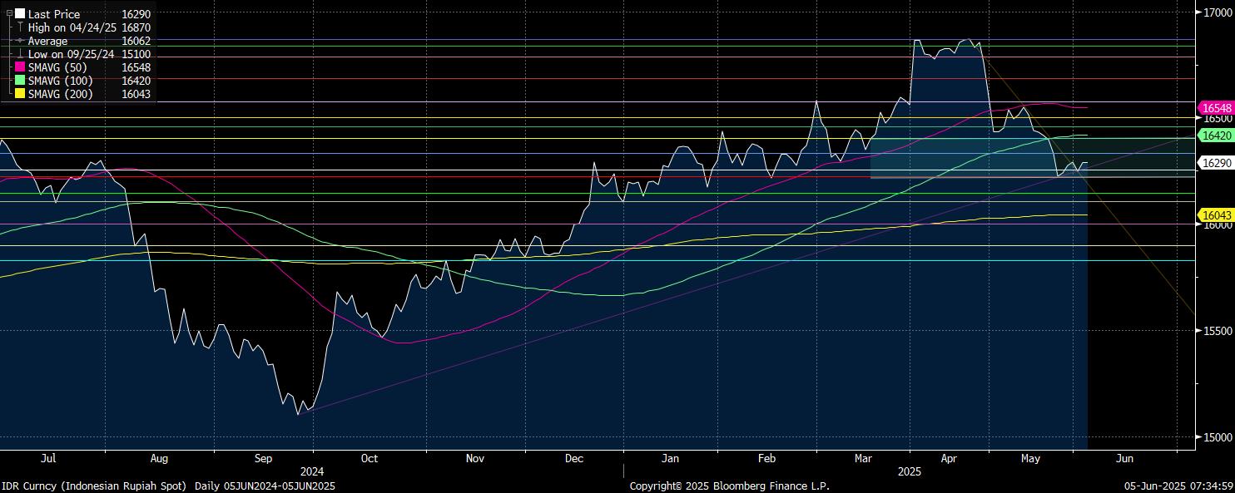The height and width of the screenshot is (493, 1235).
Task: Select the Average marker icon in legend
Action: coord(20,41)
